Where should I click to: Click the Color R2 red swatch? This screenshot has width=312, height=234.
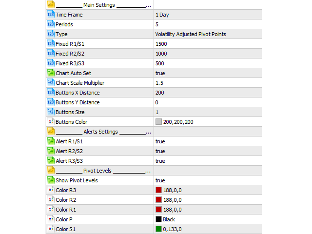click(x=158, y=200)
